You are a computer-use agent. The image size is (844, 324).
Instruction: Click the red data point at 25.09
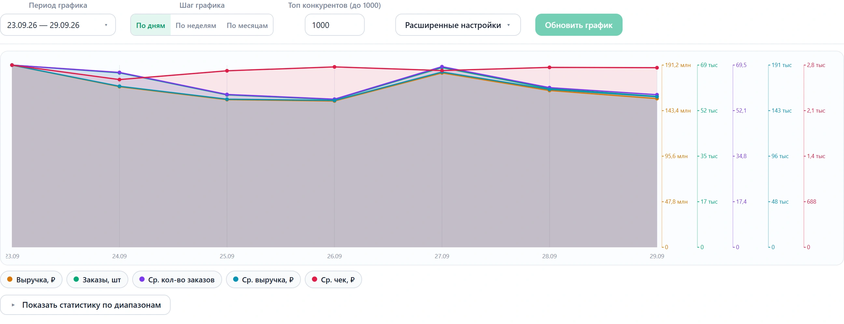click(227, 71)
